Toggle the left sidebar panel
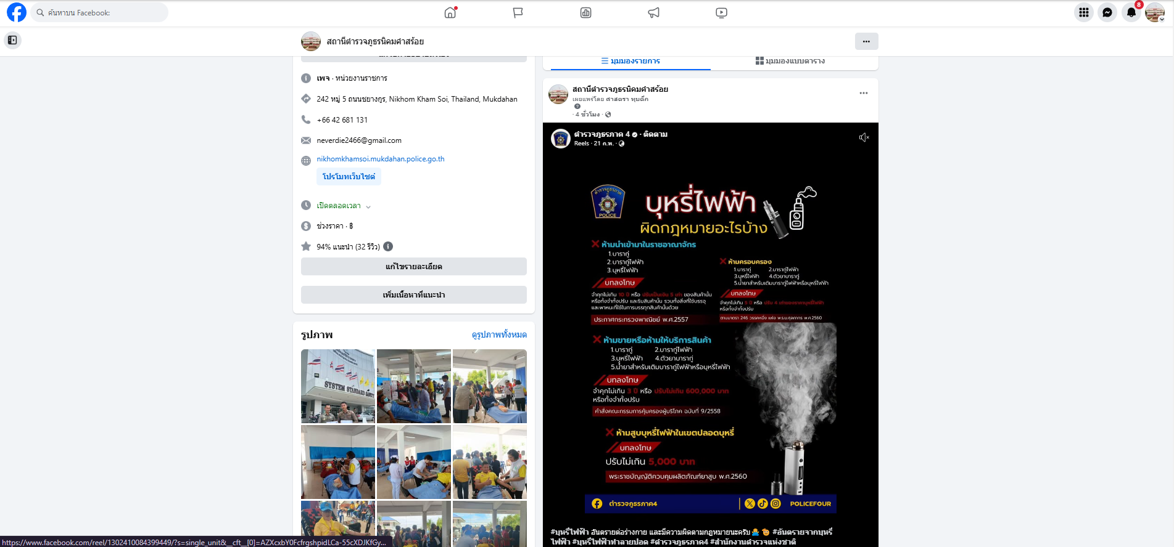This screenshot has height=547, width=1174. pyautogui.click(x=12, y=40)
